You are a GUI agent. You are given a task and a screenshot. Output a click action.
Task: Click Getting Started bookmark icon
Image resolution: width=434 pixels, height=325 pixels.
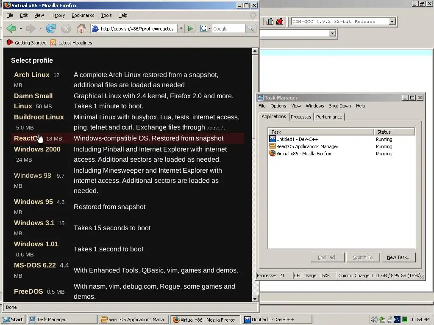(10, 43)
